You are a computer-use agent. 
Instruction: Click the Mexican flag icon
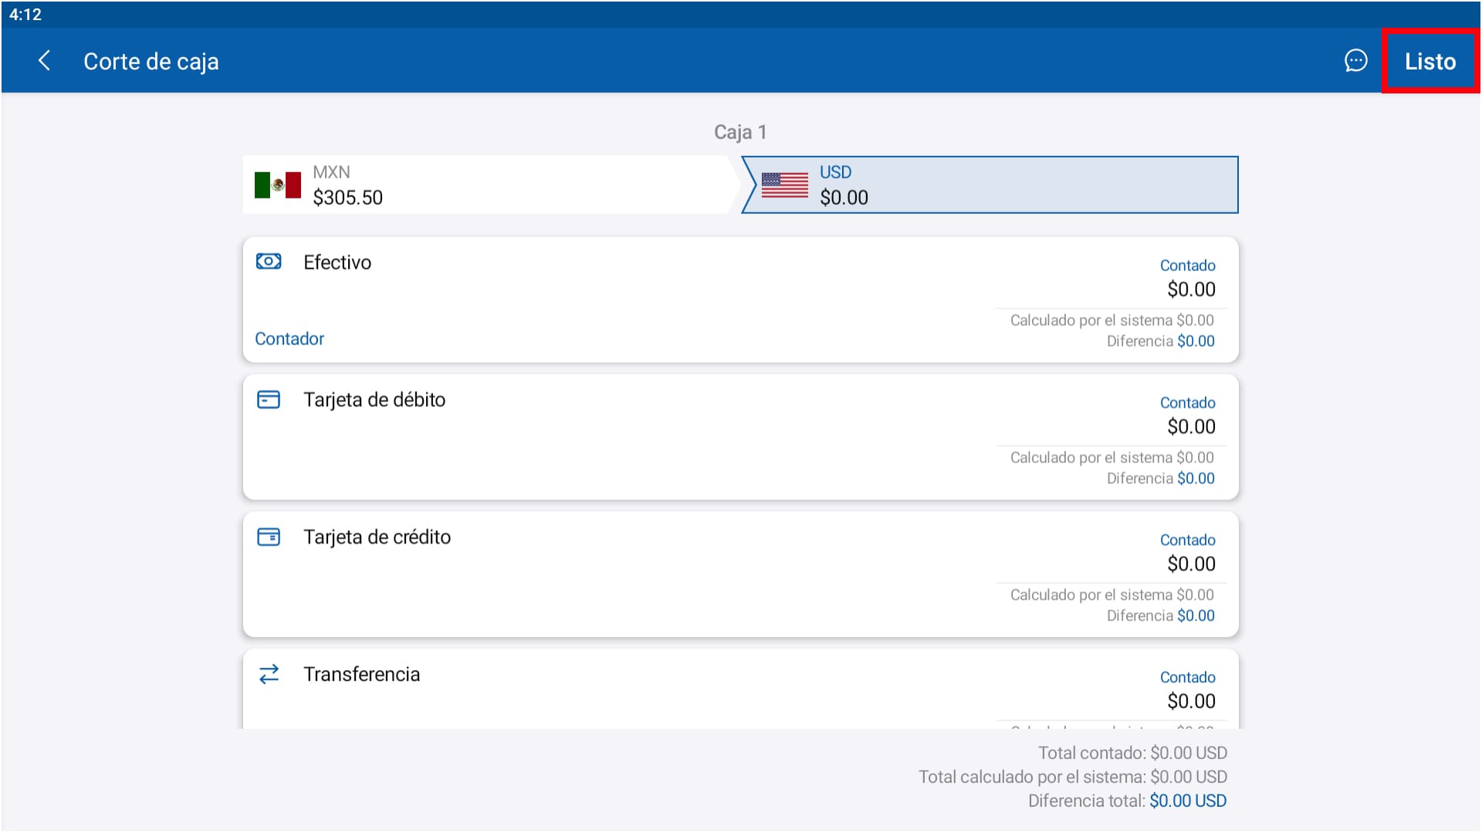pos(277,185)
